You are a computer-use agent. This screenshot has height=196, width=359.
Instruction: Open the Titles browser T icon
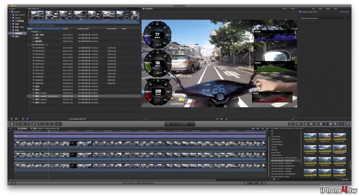325,124
